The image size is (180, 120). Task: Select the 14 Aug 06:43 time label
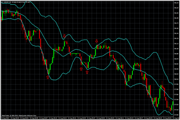[158, 118]
